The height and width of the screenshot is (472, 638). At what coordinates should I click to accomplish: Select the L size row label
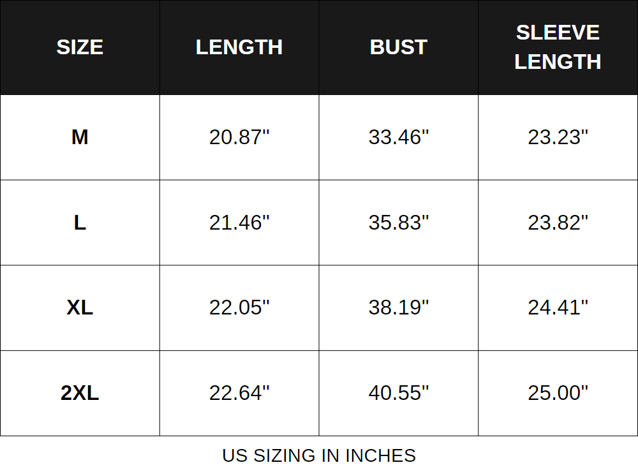tap(80, 223)
